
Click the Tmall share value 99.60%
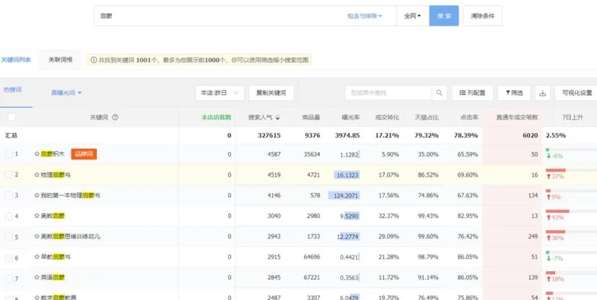coord(429,236)
